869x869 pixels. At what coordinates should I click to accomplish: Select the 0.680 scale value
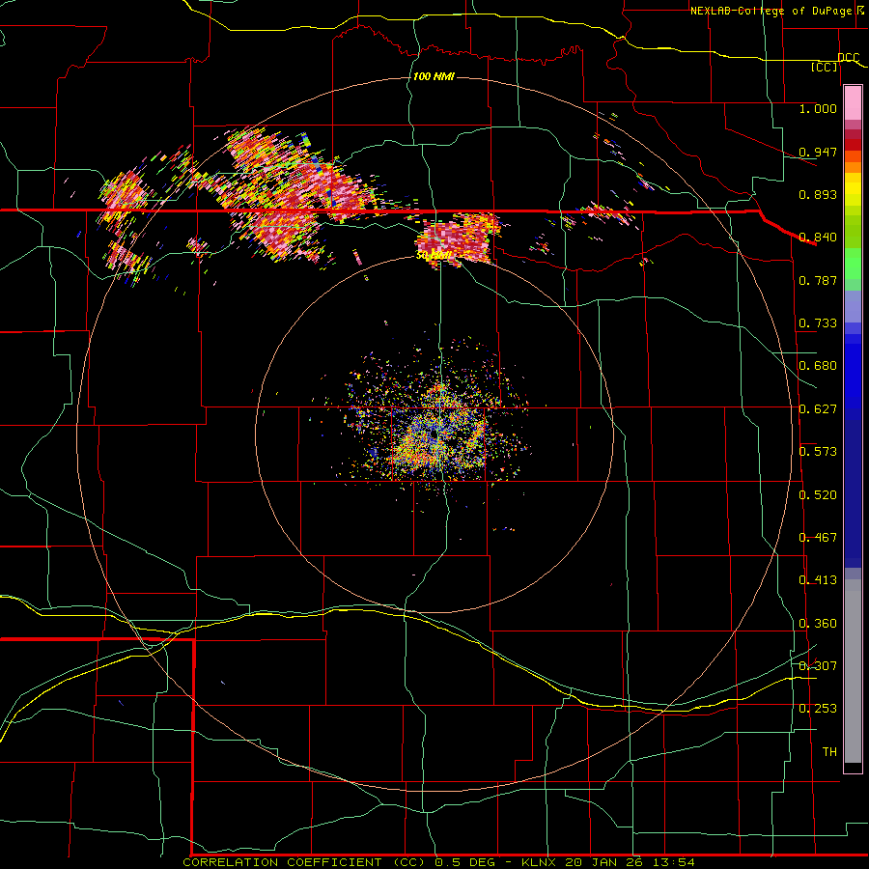pyautogui.click(x=818, y=366)
